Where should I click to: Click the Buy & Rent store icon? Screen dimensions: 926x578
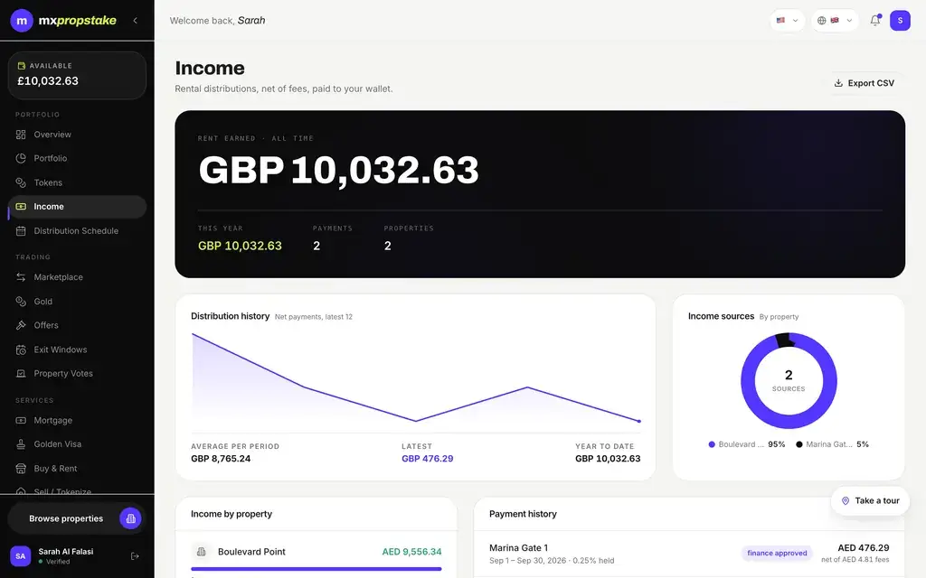21,469
